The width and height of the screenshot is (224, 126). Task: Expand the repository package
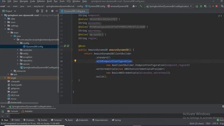tap(18, 61)
